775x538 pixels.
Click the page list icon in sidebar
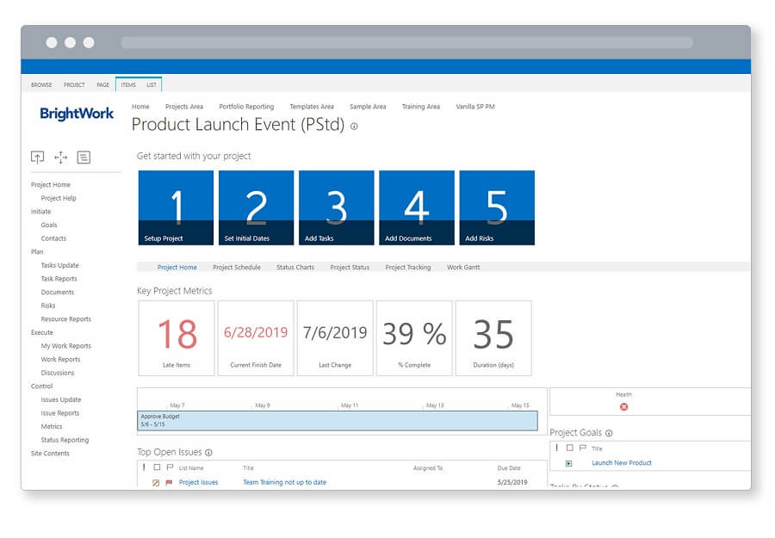point(84,157)
